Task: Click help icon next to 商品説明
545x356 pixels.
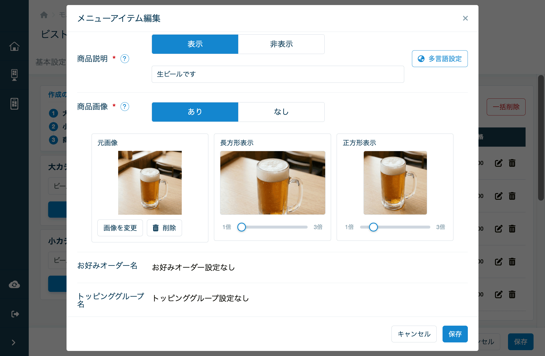Action: (125, 59)
